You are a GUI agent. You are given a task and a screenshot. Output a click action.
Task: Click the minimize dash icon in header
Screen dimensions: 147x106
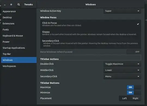5,5
